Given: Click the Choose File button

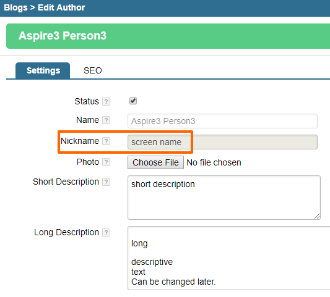Looking at the screenshot, I should pyautogui.click(x=155, y=162).
